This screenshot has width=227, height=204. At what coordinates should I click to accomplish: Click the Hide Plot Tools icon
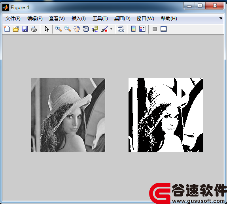point(155,29)
